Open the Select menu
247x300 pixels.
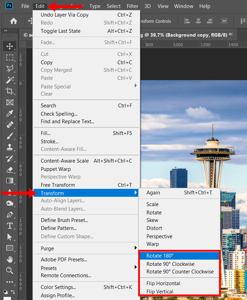114,6
